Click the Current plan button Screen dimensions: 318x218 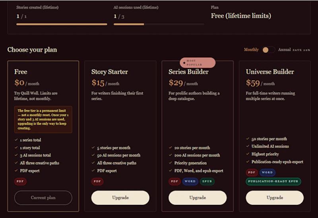pyautogui.click(x=43, y=197)
